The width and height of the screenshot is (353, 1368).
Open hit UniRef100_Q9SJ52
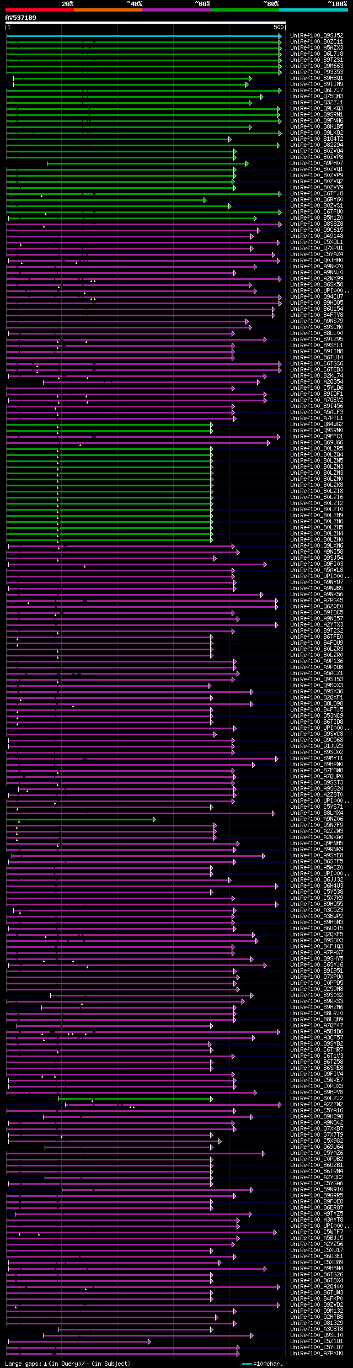coord(317,36)
